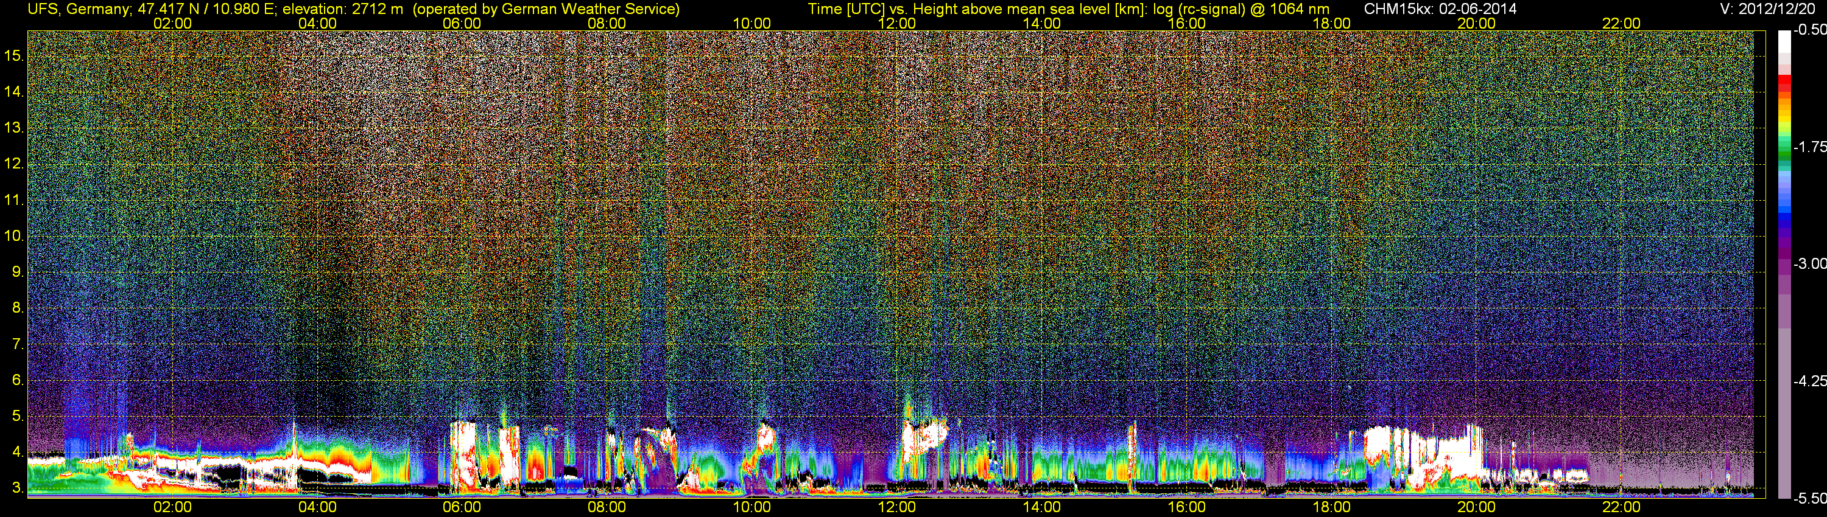This screenshot has width=1827, height=517.
Task: Click the 12:00 label on the bottom axis
Action: tap(896, 507)
